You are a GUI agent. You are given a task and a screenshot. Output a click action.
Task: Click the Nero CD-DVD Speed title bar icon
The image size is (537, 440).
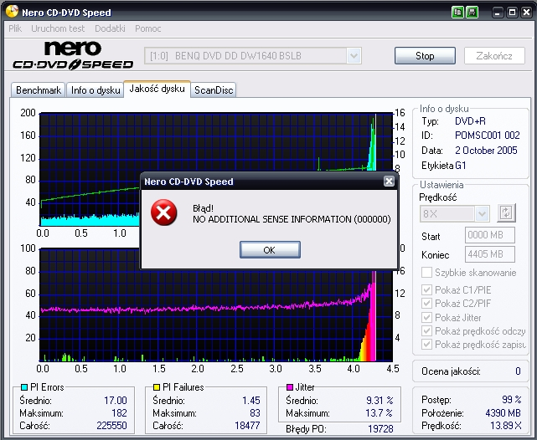(x=12, y=12)
